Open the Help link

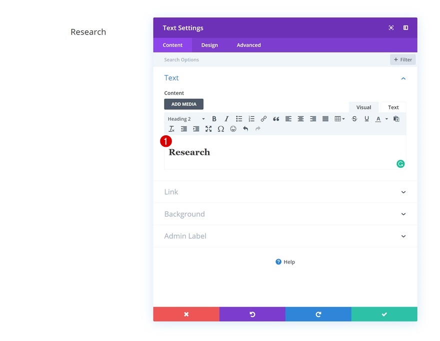285,262
